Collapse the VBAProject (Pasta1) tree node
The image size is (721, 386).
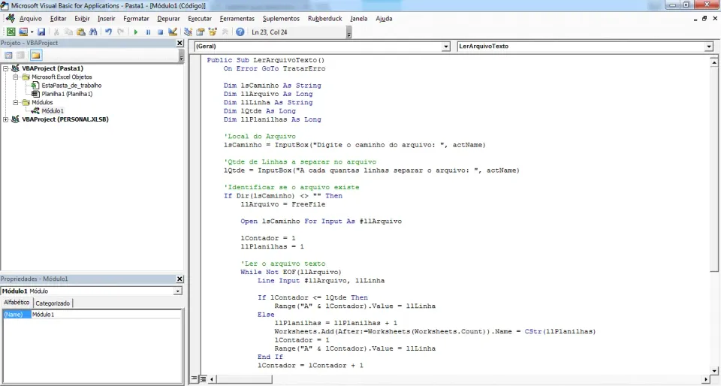pyautogui.click(x=5, y=68)
